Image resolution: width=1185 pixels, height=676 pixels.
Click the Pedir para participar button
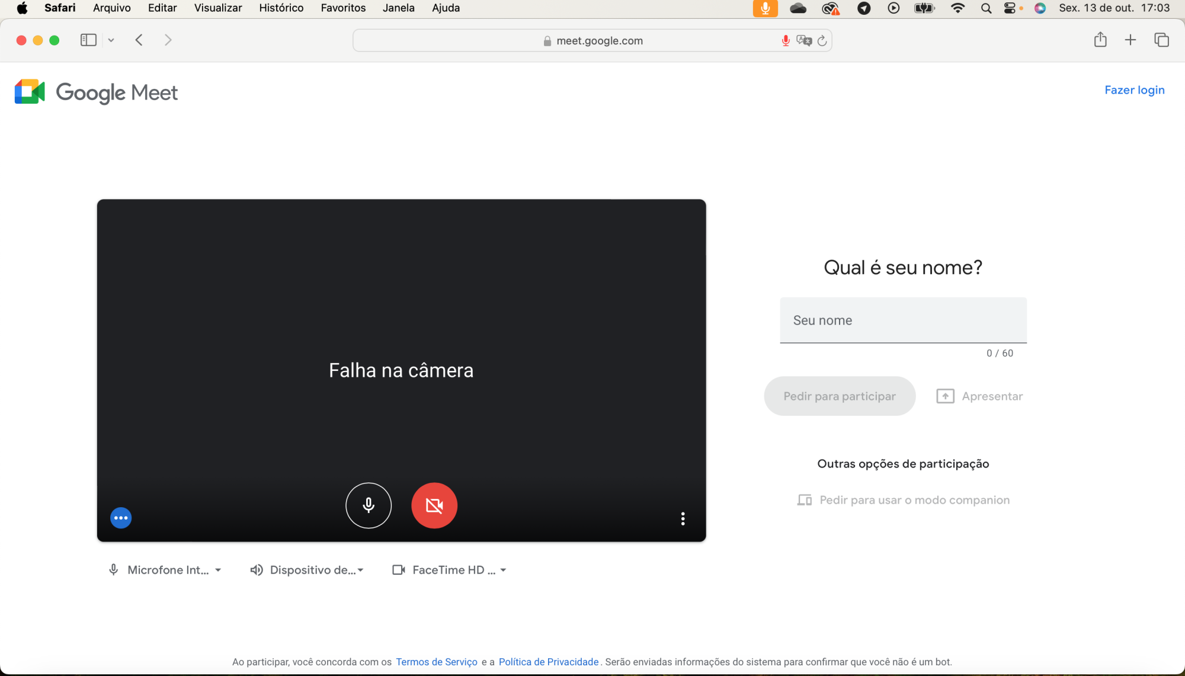tap(840, 396)
